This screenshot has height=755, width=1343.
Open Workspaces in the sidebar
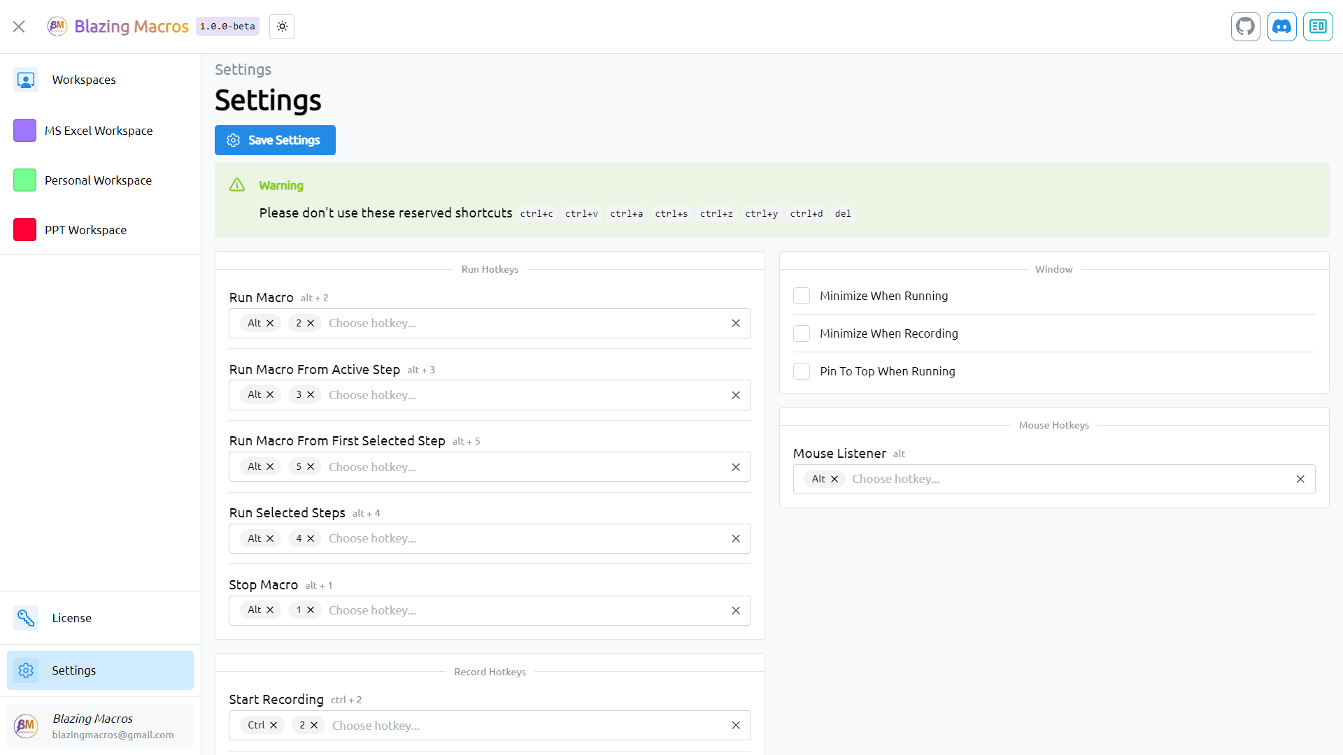[x=100, y=80]
